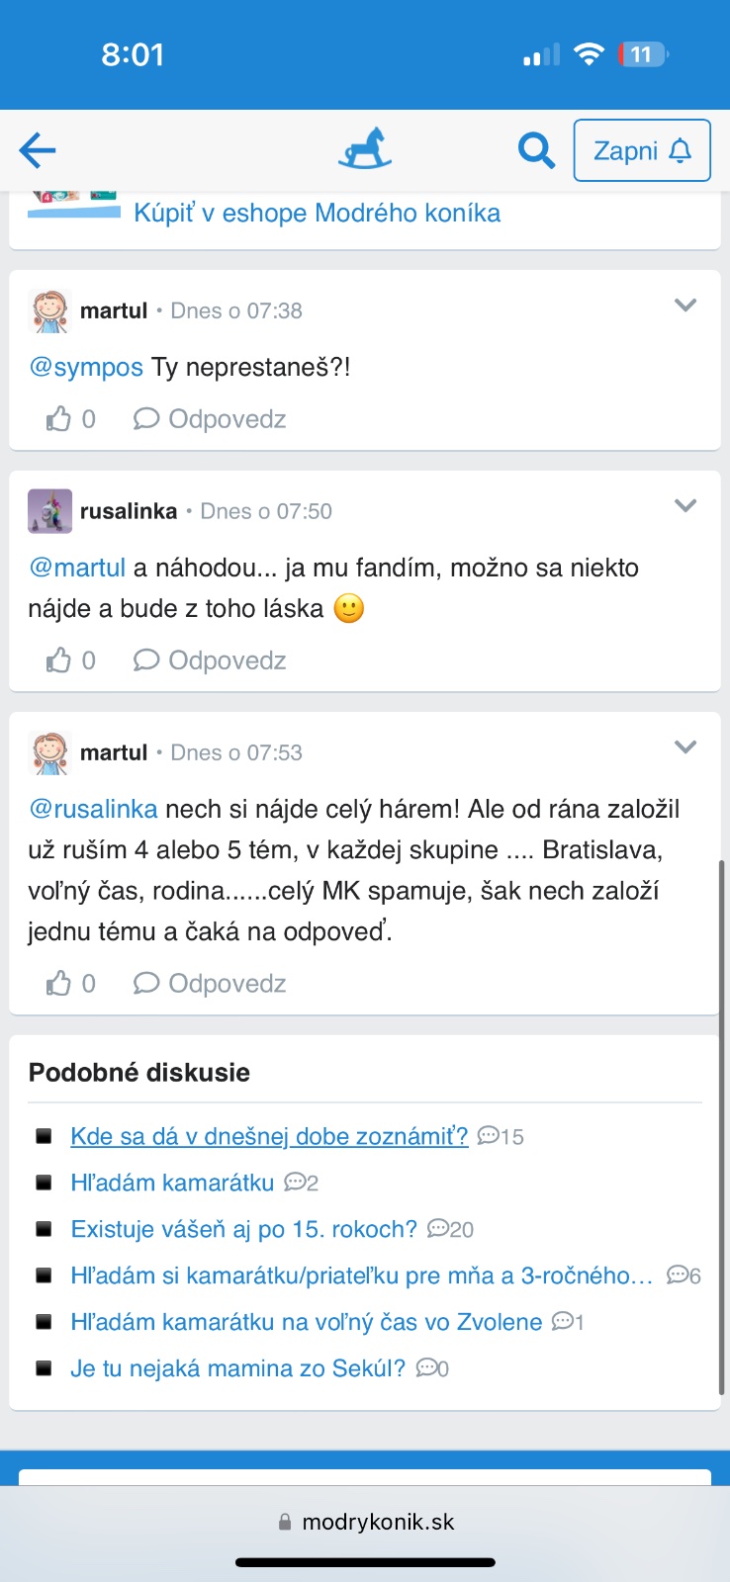The width and height of the screenshot is (730, 1582).
Task: Open the Modrý koník rocking horse home logo
Action: click(365, 149)
